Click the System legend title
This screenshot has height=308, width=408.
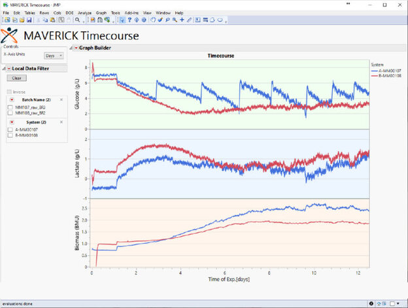[x=377, y=65]
